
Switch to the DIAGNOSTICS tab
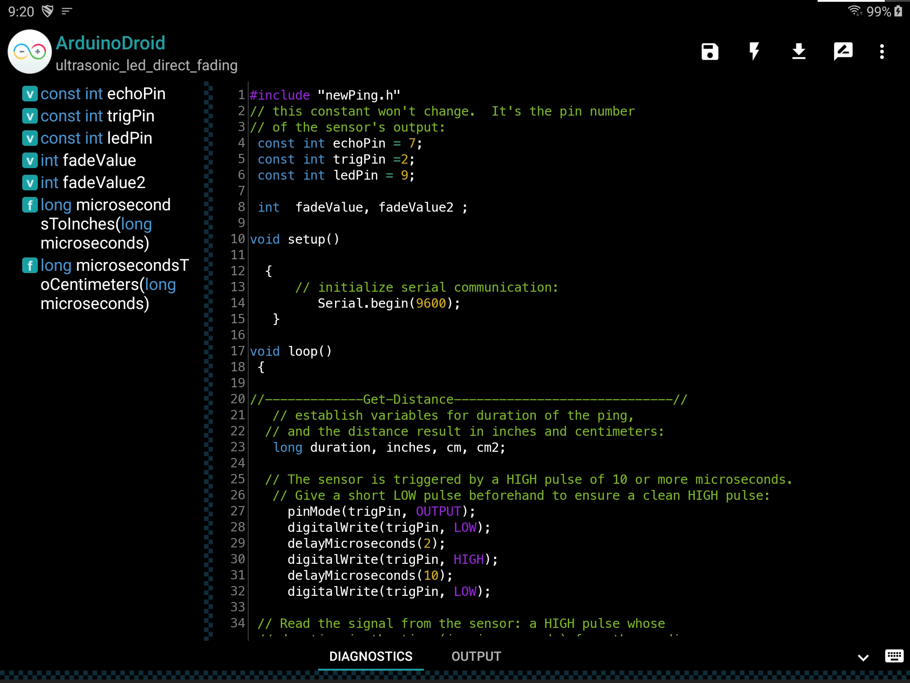(x=371, y=656)
